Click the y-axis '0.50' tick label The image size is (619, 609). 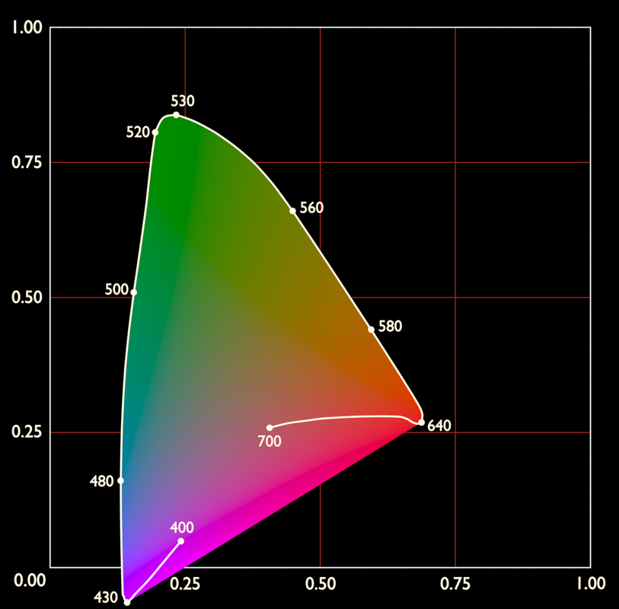(27, 297)
